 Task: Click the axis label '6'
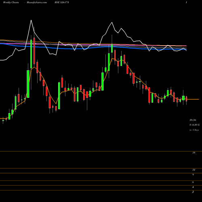tap(193, 182)
